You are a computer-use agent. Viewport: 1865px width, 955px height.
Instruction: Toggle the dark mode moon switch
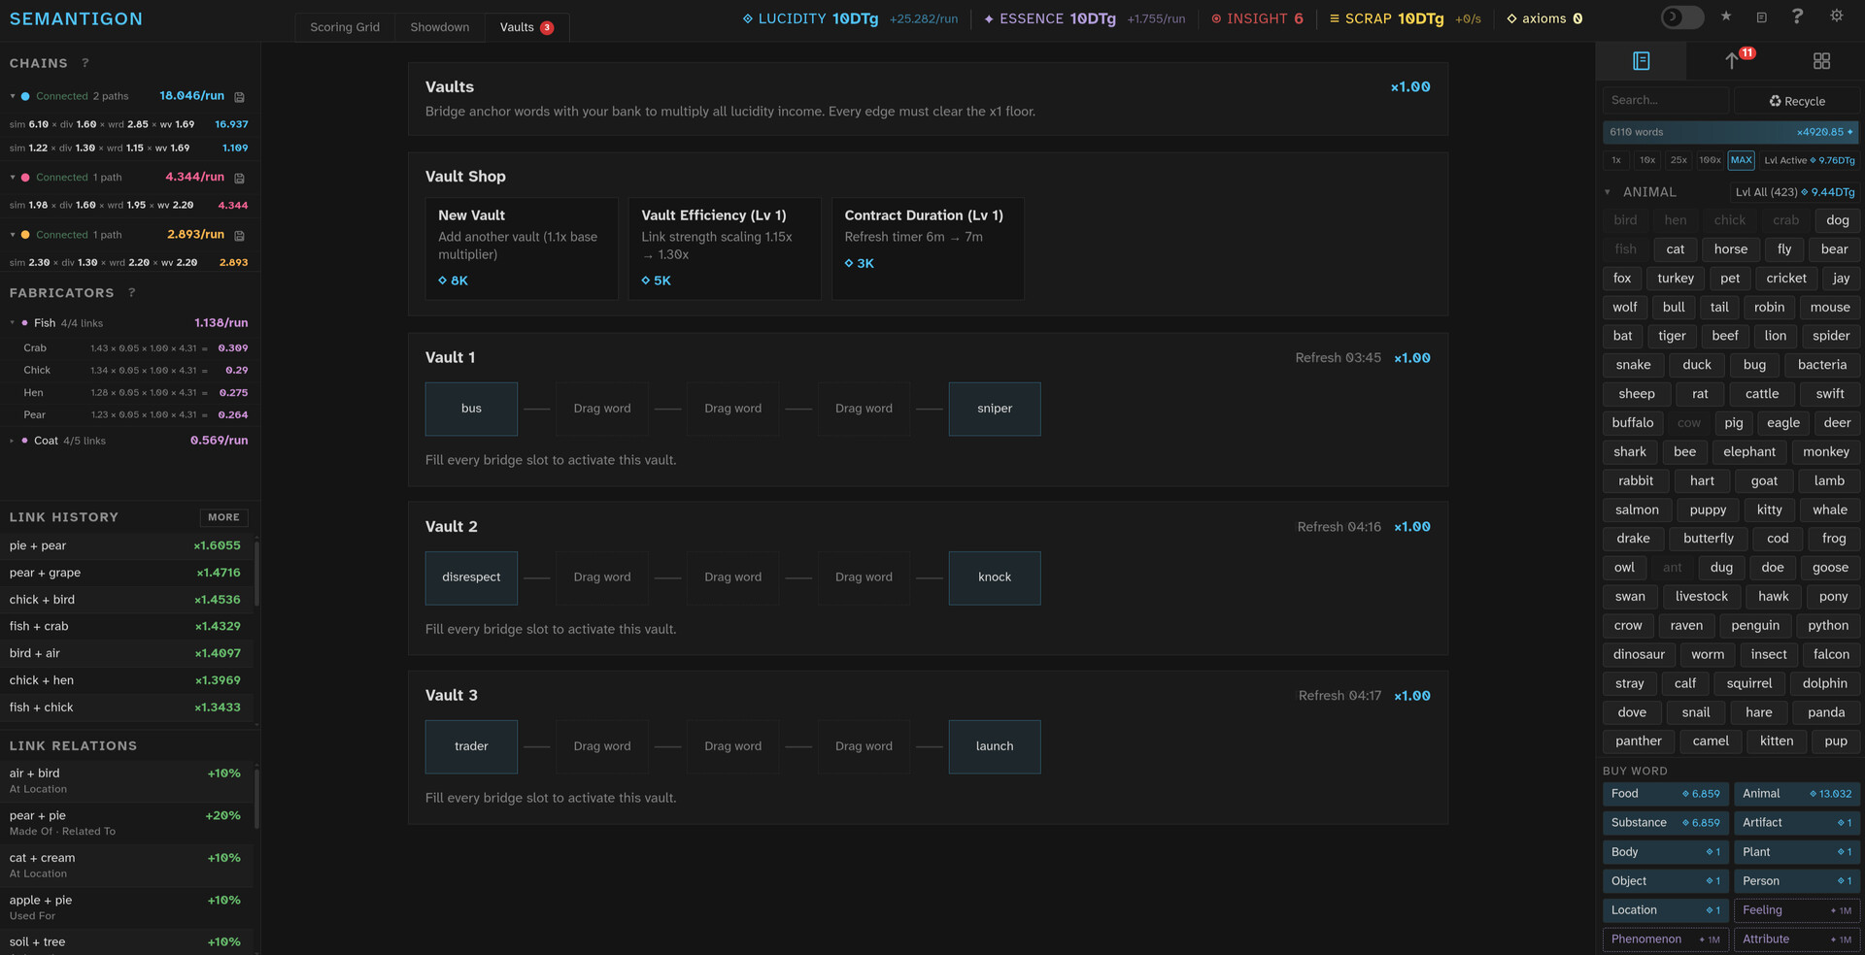pos(1681,17)
